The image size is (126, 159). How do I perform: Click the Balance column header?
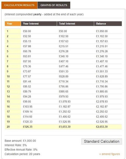(x=108, y=24)
